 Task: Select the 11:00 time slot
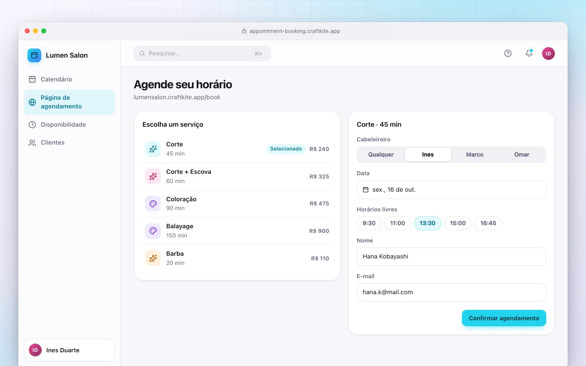tap(397, 223)
